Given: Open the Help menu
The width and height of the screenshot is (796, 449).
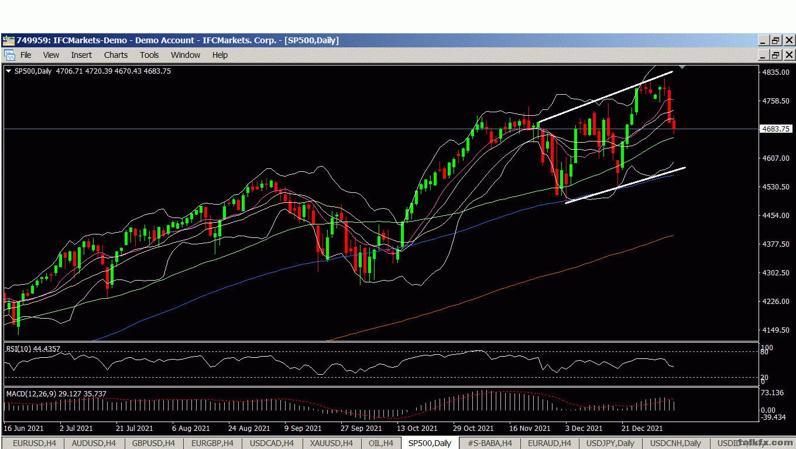Looking at the screenshot, I should [220, 55].
